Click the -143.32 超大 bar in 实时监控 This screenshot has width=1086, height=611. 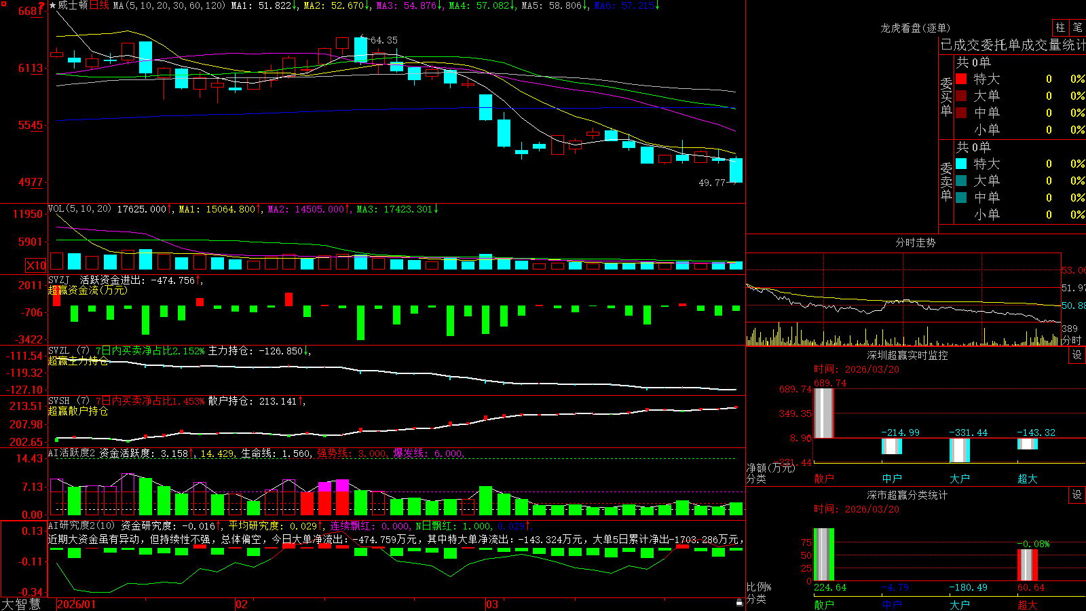coord(1028,444)
